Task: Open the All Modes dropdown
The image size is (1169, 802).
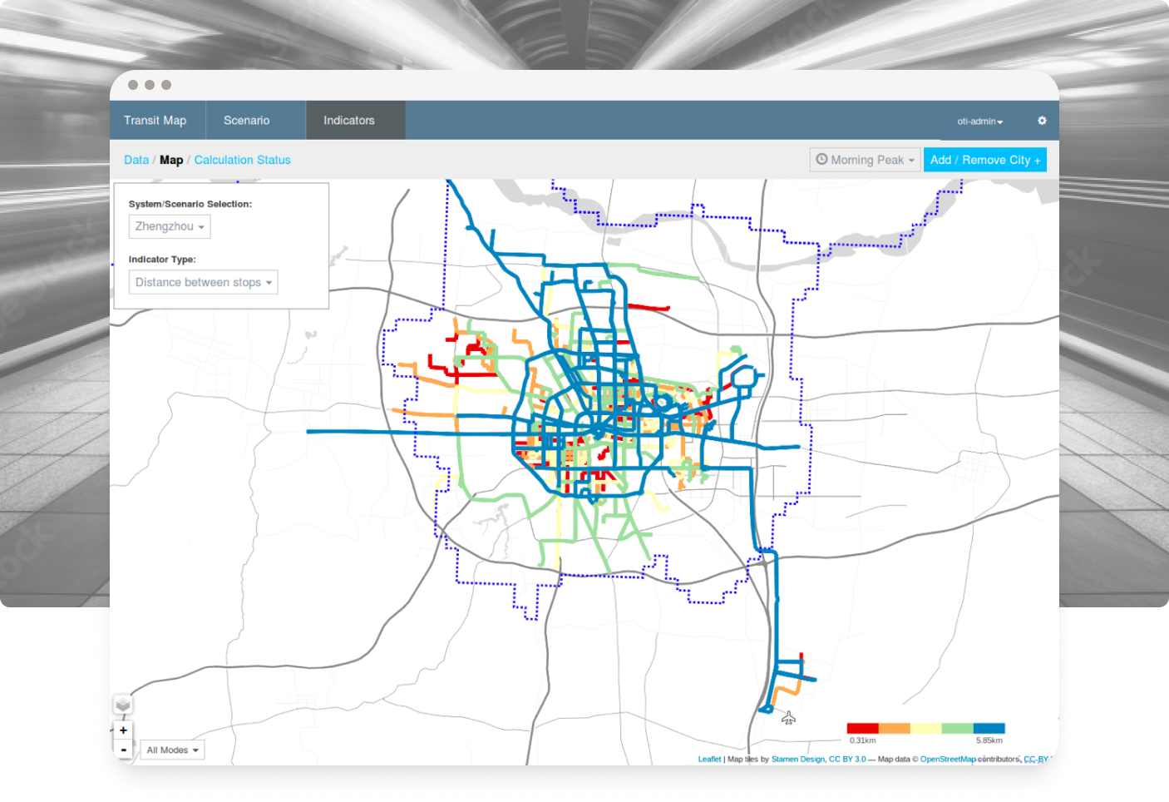Action: pyautogui.click(x=172, y=750)
